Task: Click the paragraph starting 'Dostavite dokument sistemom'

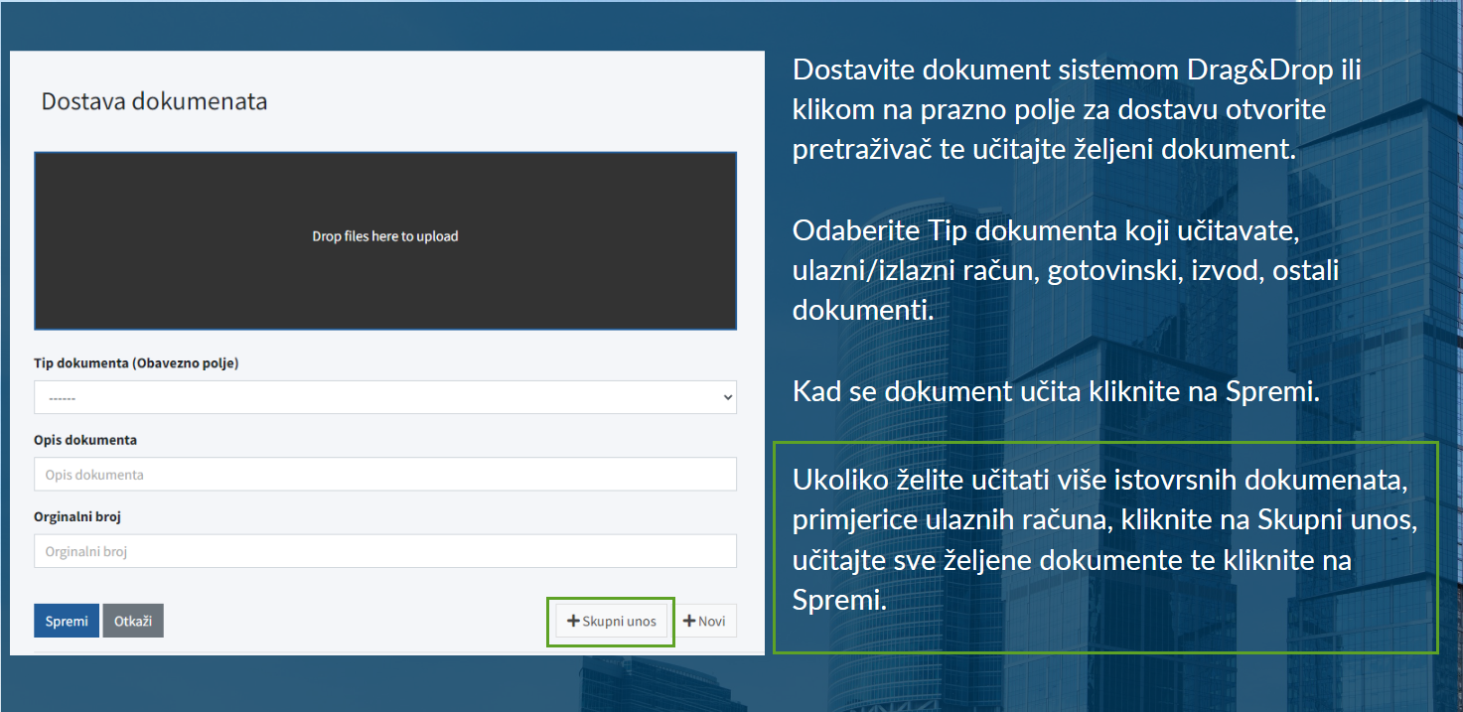Action: [1077, 110]
